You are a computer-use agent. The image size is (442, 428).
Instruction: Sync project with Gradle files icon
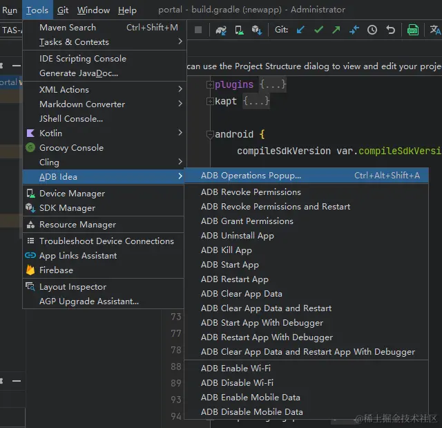[x=221, y=30]
